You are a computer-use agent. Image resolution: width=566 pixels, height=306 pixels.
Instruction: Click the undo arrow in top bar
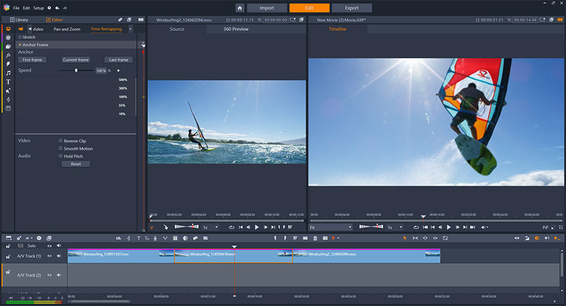click(57, 8)
